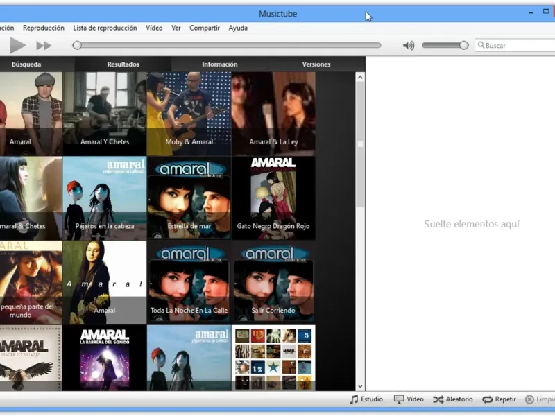Select the Moby & Amaral thumbnail
555x416 pixels.
189,114
